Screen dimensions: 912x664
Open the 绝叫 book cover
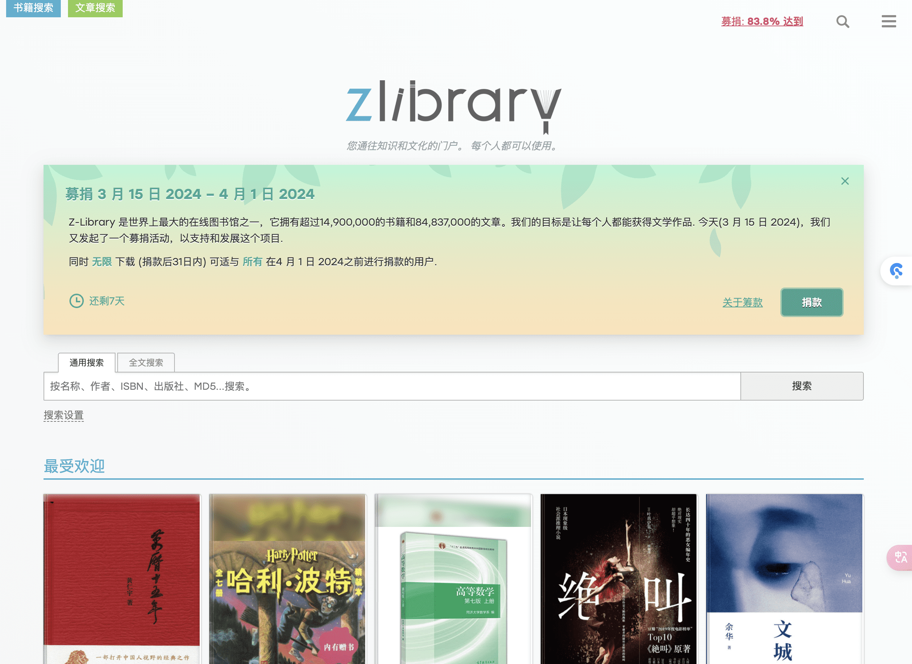coord(619,579)
